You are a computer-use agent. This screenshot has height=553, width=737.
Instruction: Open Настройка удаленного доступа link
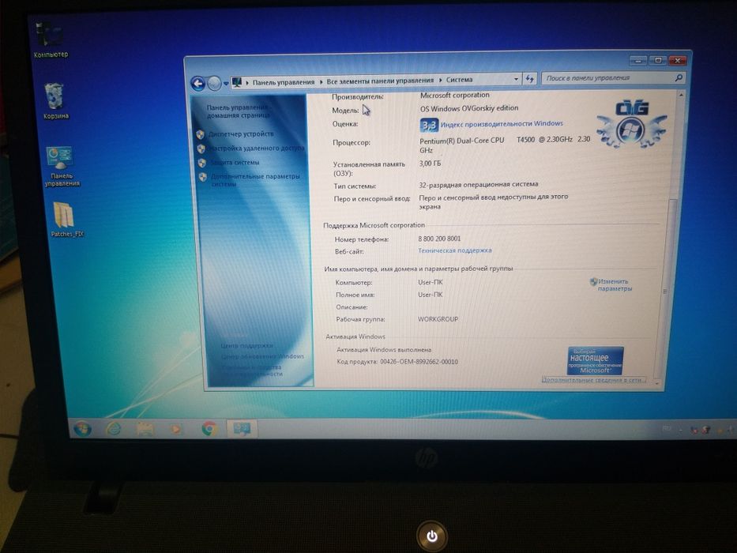[257, 149]
